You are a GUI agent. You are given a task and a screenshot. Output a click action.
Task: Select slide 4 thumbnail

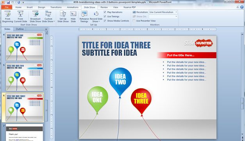(24, 47)
